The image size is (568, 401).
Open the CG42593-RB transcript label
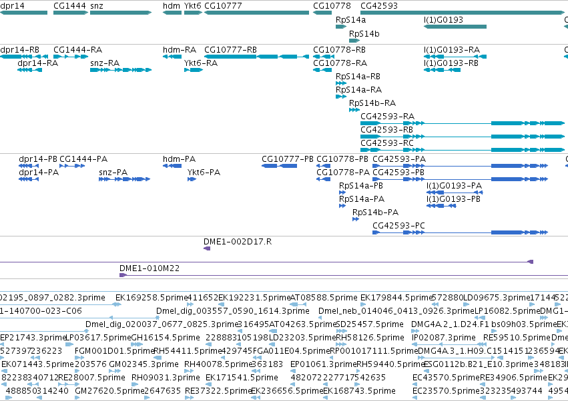[387, 130]
